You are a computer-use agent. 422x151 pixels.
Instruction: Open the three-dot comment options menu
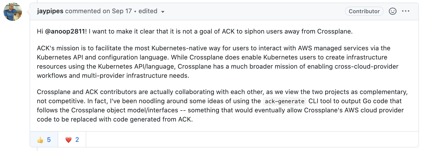click(x=405, y=11)
